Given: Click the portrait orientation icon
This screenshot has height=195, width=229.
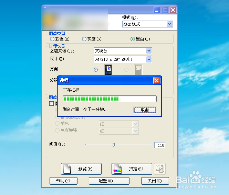Looking at the screenshot, I should tap(108, 70).
